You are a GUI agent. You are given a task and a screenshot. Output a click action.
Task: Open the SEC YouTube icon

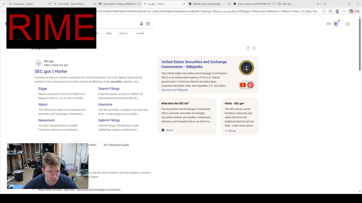click(243, 85)
